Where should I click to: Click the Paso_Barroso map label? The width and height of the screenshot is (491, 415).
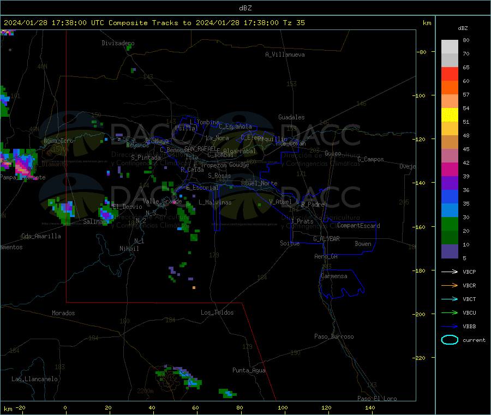pyautogui.click(x=334, y=336)
